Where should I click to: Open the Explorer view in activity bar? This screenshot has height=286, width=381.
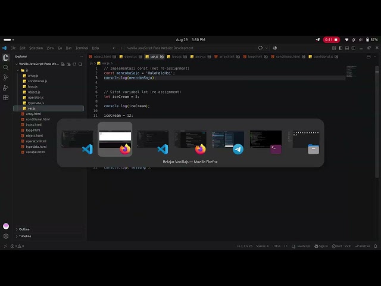(x=6, y=58)
